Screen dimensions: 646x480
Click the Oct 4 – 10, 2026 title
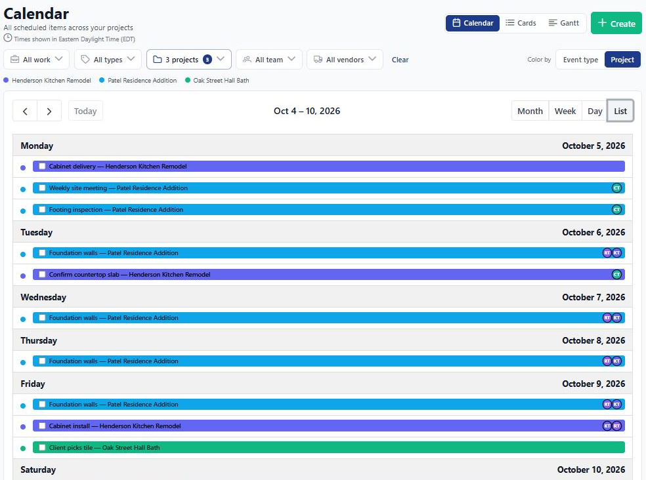[307, 111]
